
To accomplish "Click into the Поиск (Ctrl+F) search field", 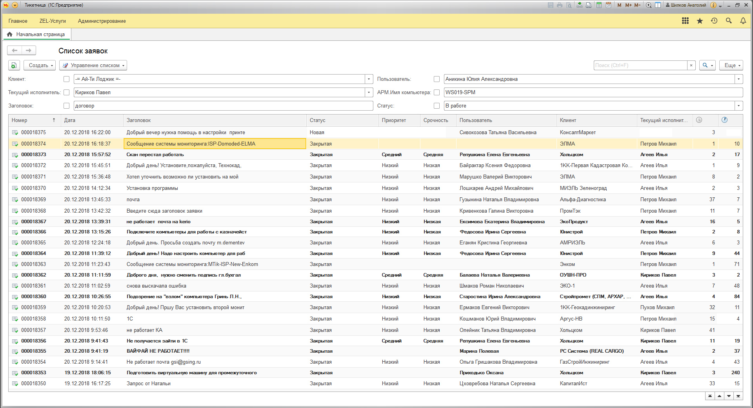I will [x=640, y=66].
